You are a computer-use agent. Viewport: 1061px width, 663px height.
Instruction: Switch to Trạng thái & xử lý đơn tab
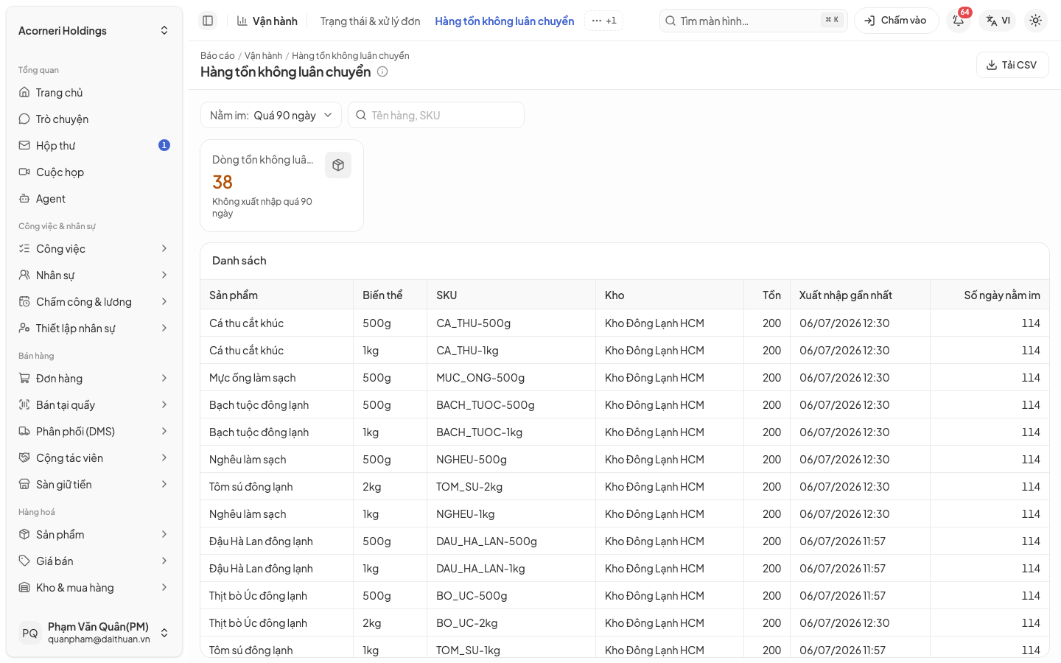[x=370, y=21]
